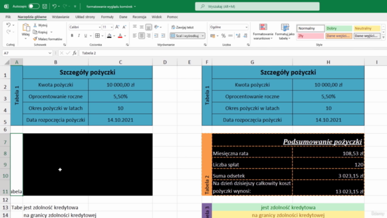Click align middle icon
This screenshot has width=387, height=218.
(141, 27)
